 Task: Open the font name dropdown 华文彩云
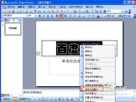[27, 16]
